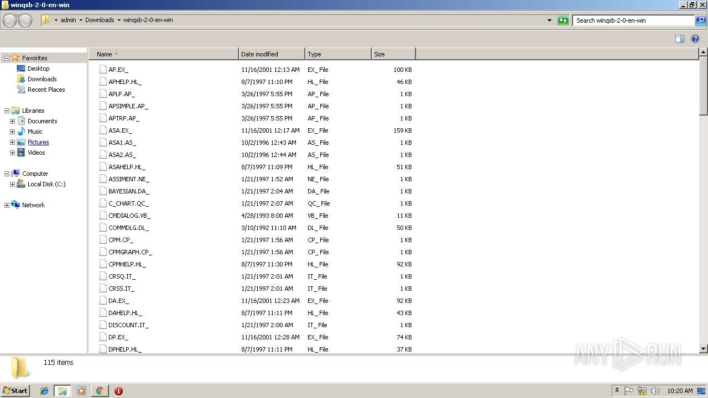The image size is (708, 398).
Task: Click admin in the address breadcrumb
Action: tap(68, 20)
